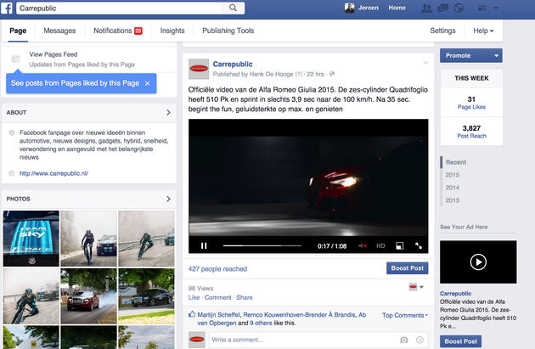Jump to 2015 in the timeline
The width and height of the screenshot is (535, 349).
452,175
